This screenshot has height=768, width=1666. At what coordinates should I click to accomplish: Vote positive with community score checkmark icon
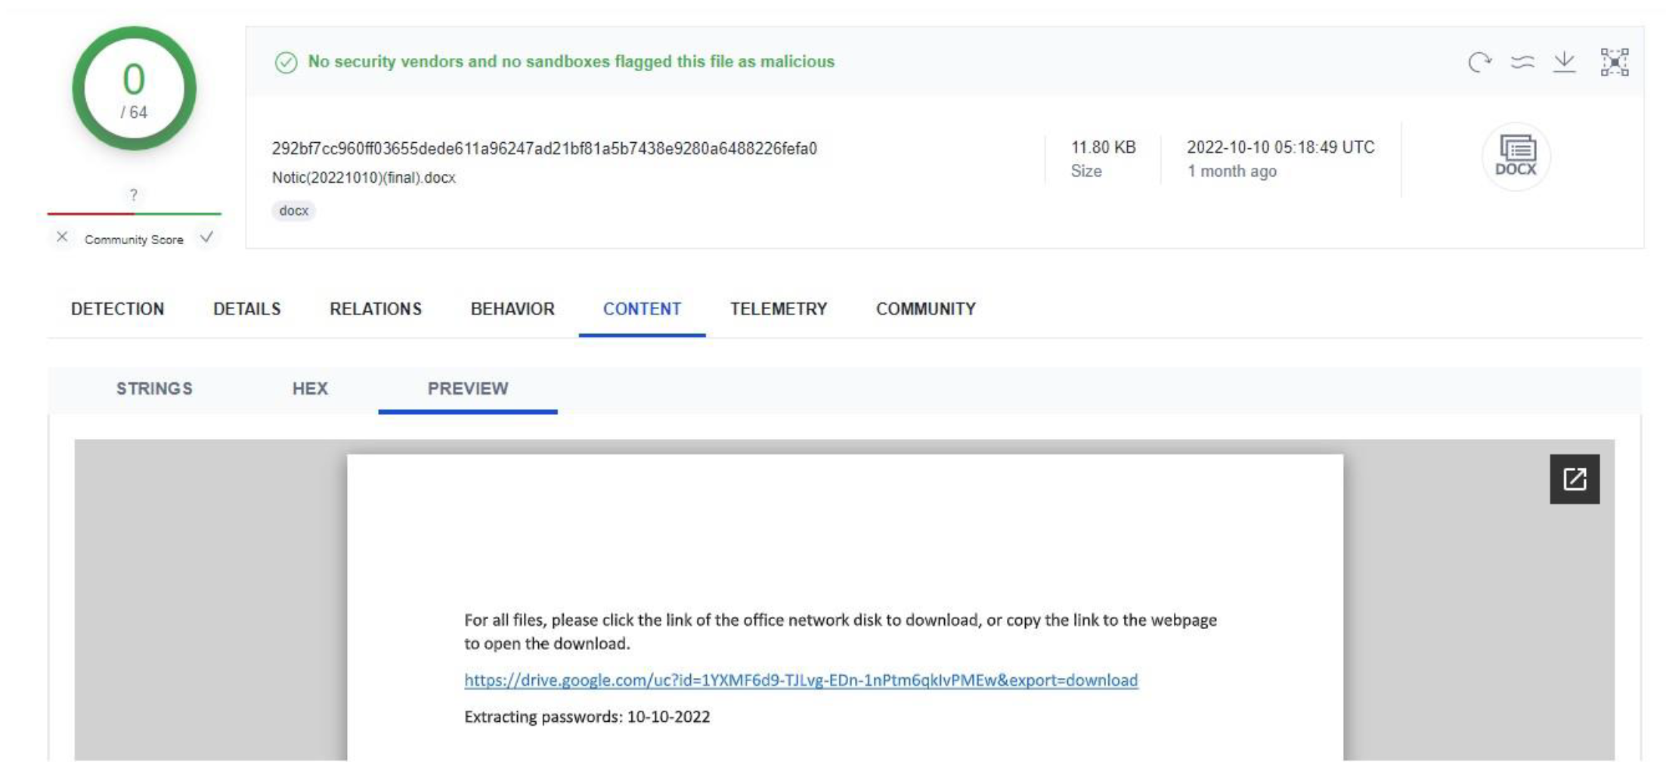[x=206, y=237]
